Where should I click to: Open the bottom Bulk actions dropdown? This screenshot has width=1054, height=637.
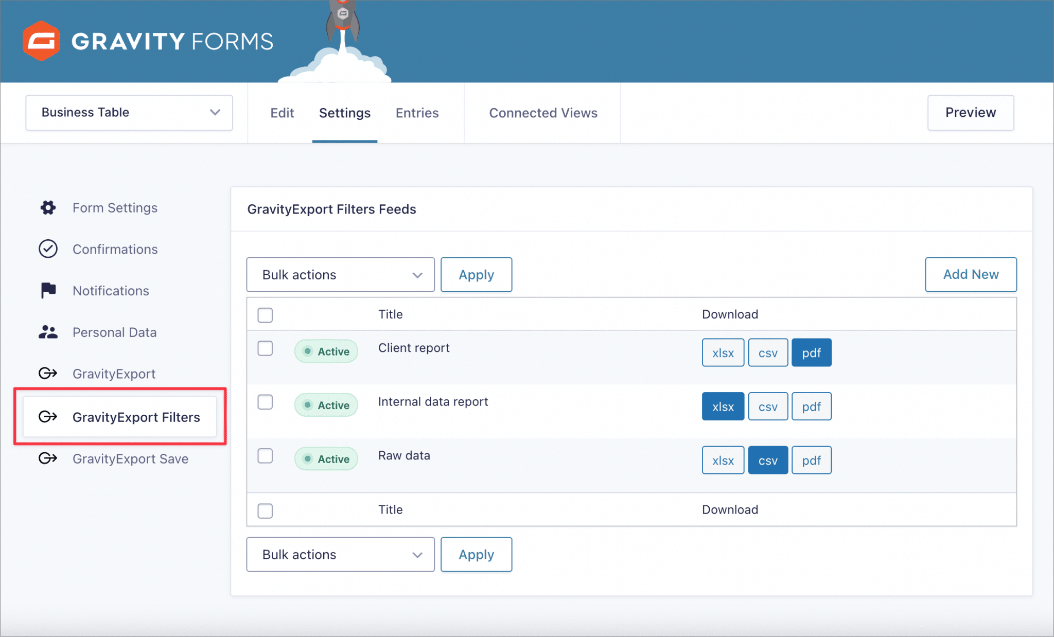[340, 555]
